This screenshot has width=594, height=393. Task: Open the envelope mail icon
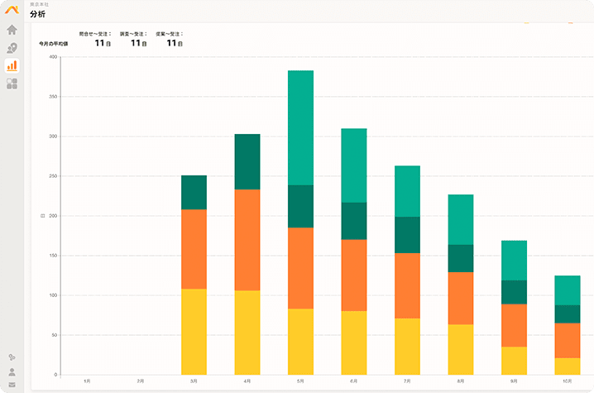tap(12, 385)
